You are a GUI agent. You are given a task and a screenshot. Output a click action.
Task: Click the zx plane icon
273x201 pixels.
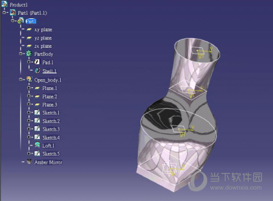tap(29, 46)
